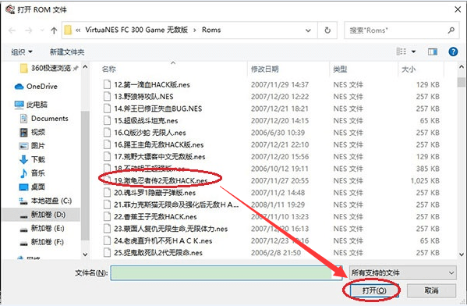
Task: Select file 22.香蕉王子无敌HACK.nes
Action: tap(155, 217)
